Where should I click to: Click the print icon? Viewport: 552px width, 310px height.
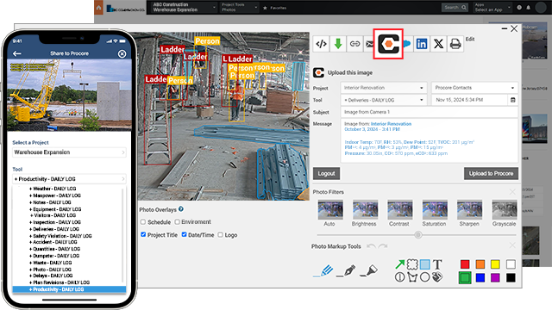tap(455, 44)
